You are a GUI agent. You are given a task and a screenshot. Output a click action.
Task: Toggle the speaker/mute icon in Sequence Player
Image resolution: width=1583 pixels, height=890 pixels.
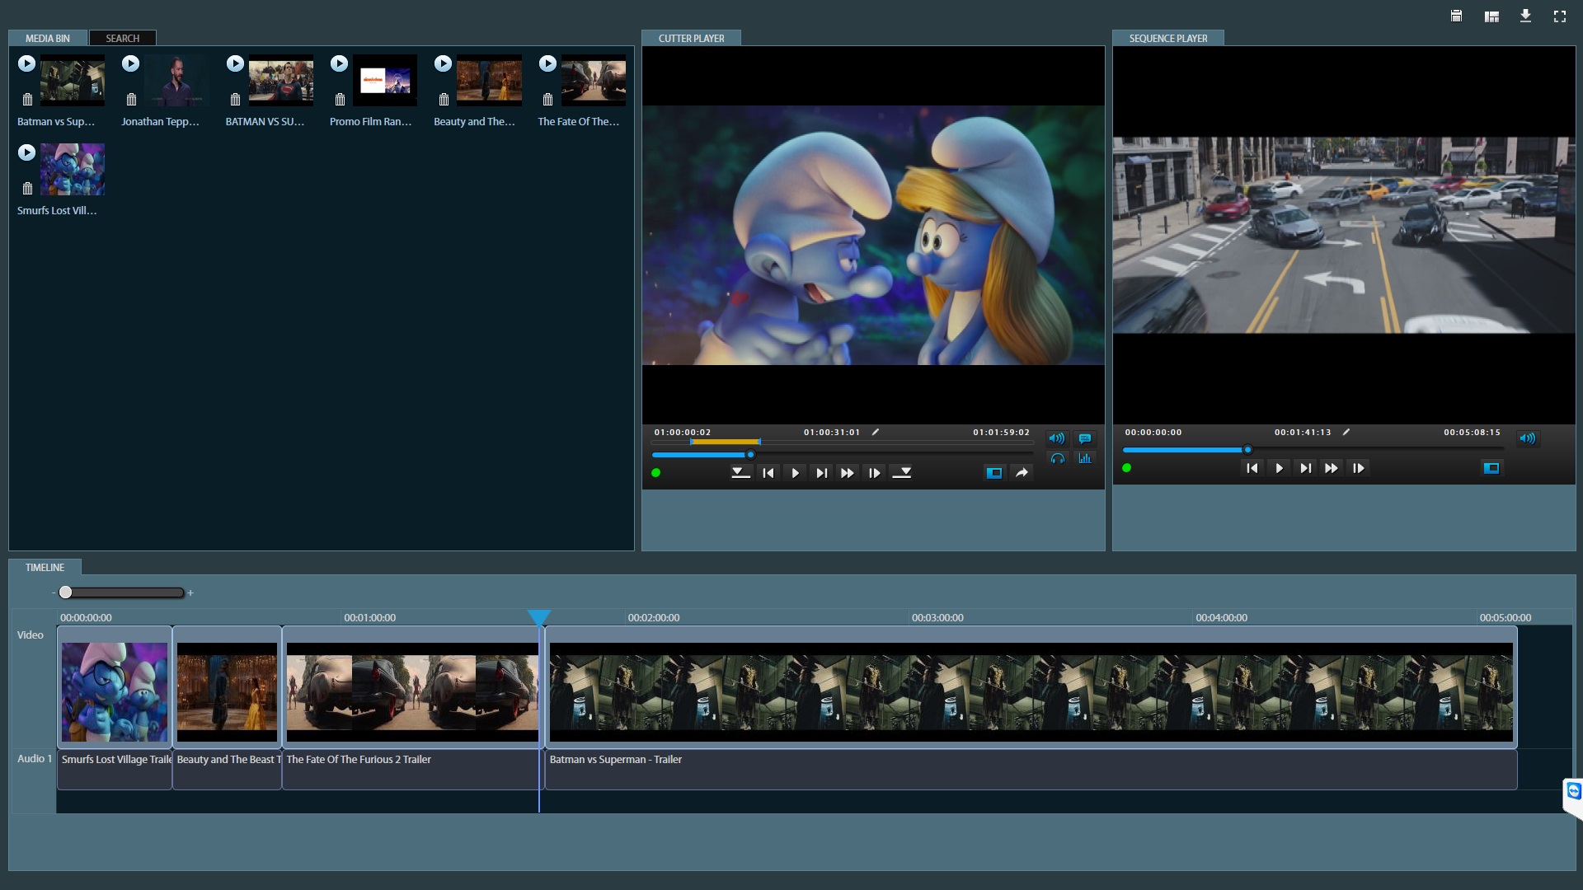coord(1528,437)
